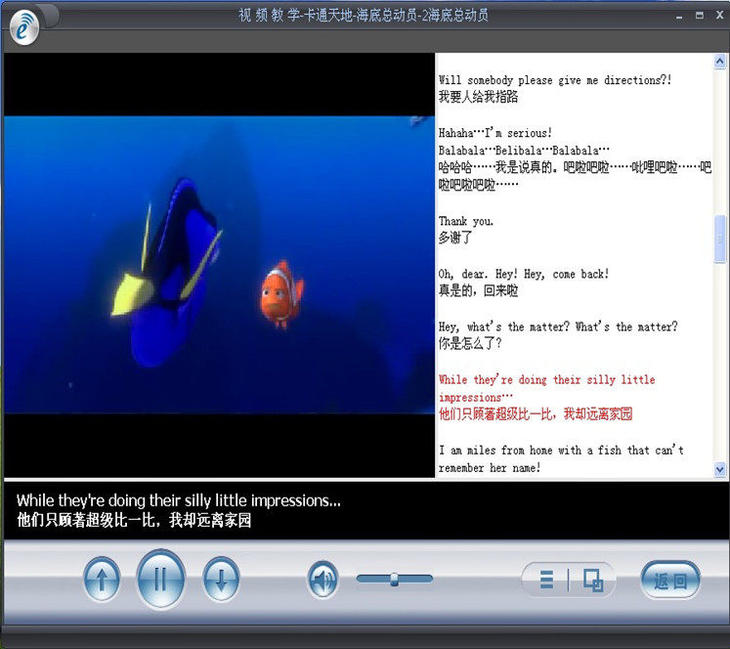Select the line 多谢了
730x649 pixels.
[454, 238]
